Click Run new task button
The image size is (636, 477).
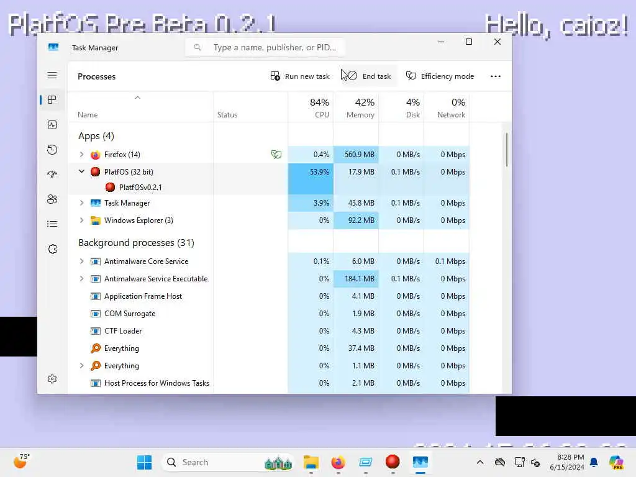[300, 76]
